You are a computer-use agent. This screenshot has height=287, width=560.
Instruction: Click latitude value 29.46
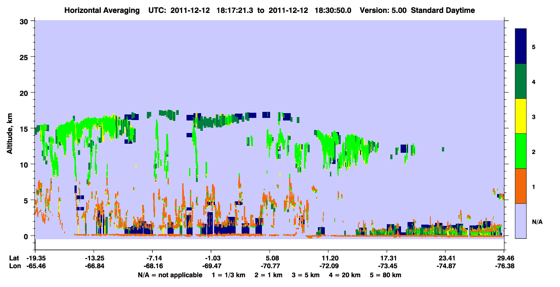[504, 258]
